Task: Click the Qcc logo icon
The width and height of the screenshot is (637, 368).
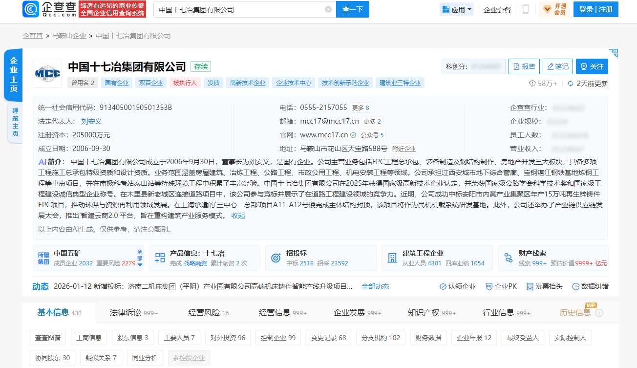Action: pyautogui.click(x=30, y=9)
